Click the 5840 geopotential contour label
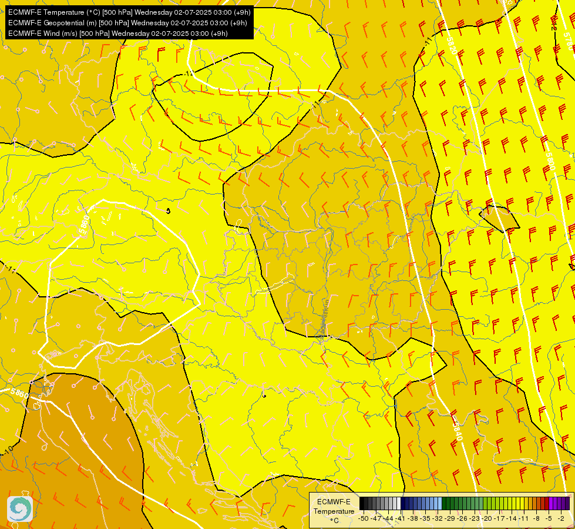 click(x=457, y=431)
